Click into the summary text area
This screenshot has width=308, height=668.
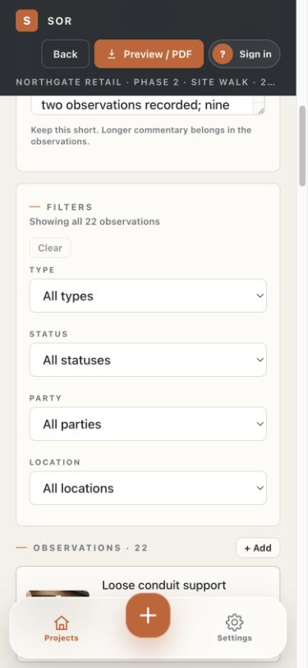pyautogui.click(x=148, y=105)
